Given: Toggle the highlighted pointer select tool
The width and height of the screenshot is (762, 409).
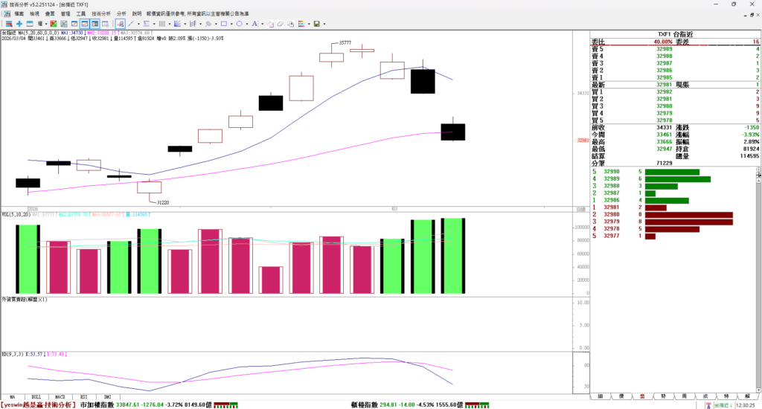Looking at the screenshot, I should tap(121, 24).
